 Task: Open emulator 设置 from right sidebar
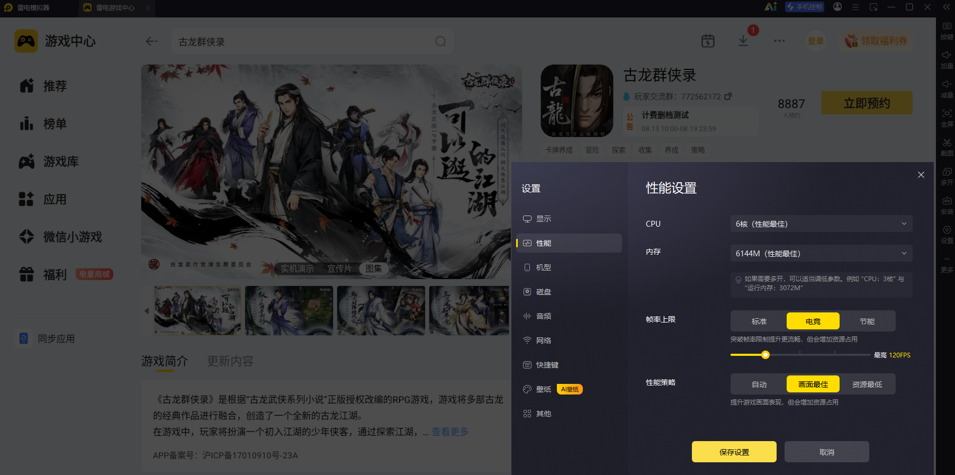click(947, 235)
